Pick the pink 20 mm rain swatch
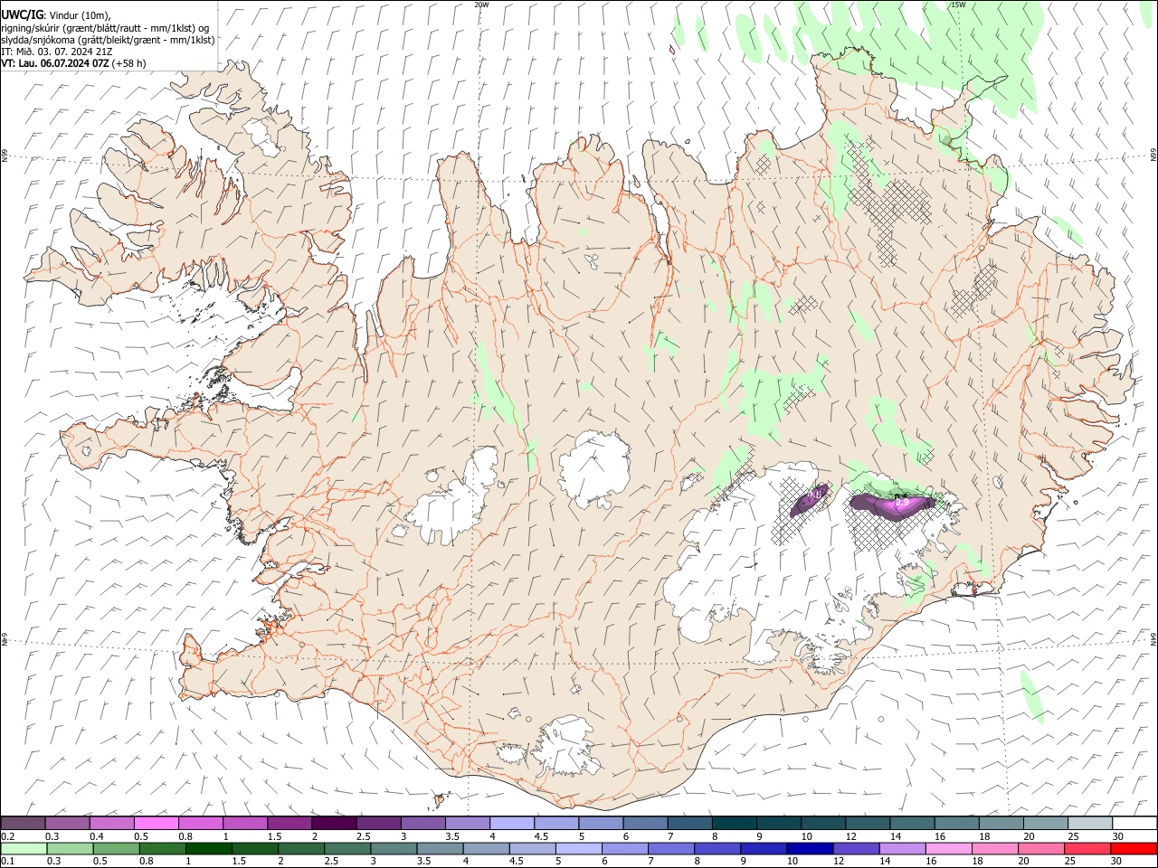The height and width of the screenshot is (868, 1158). tap(1042, 848)
